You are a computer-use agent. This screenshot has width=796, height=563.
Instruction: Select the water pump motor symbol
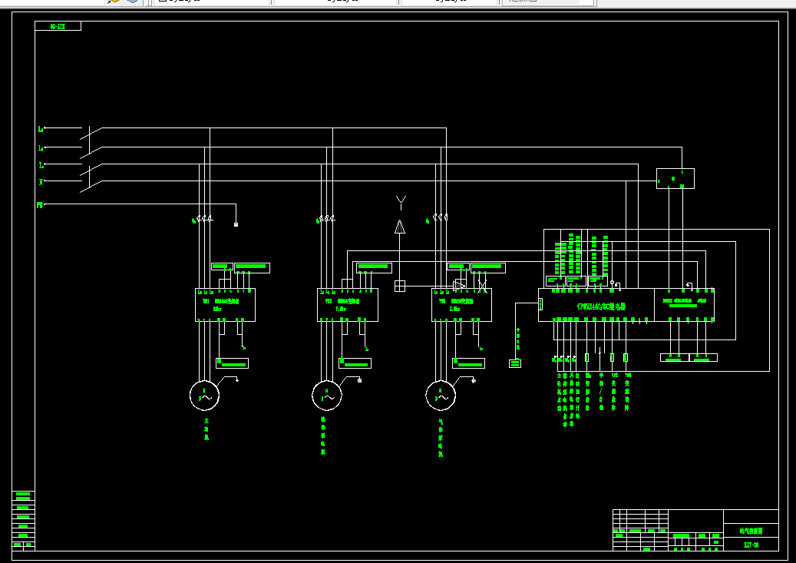click(x=327, y=396)
